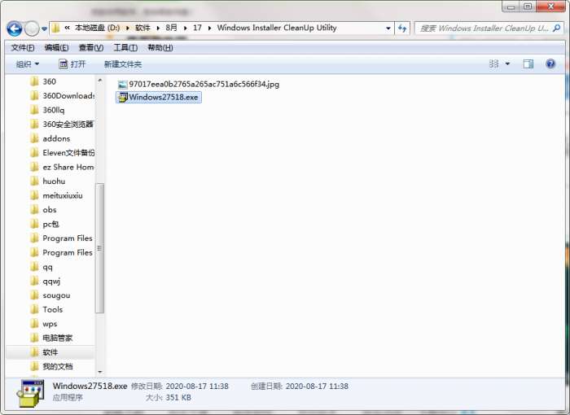Go back with the blue back arrow

pyautogui.click(x=15, y=28)
